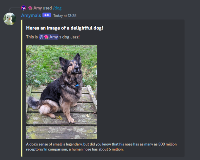This screenshot has width=200, height=160.
Task: Click the yellow embed color bar
Action: (x=22, y=88)
